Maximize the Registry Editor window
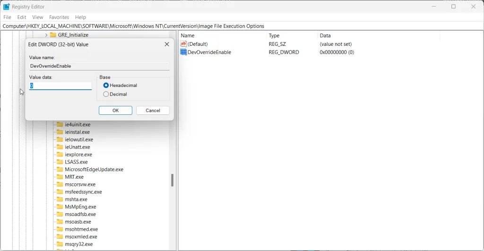The width and height of the screenshot is (484, 251). click(453, 7)
